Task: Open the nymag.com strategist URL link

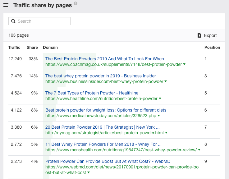Action: coord(104,133)
